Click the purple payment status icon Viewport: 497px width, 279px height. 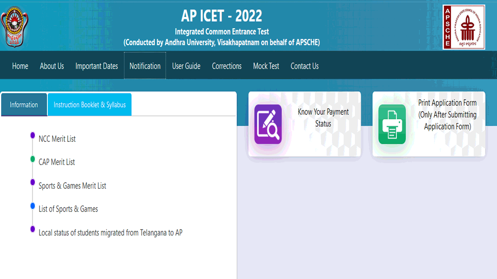pos(268,124)
